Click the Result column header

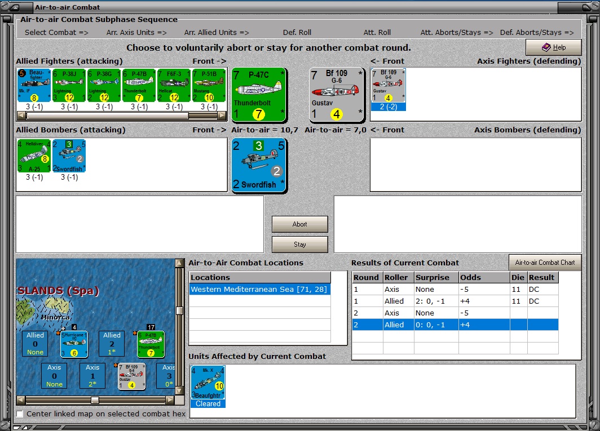click(x=542, y=277)
